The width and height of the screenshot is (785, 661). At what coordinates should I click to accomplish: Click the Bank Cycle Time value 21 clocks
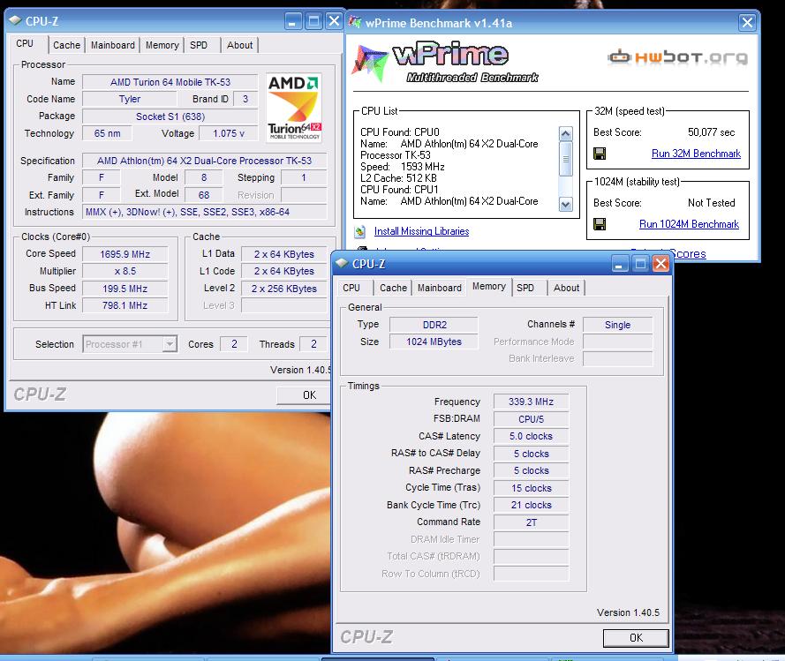[532, 506]
